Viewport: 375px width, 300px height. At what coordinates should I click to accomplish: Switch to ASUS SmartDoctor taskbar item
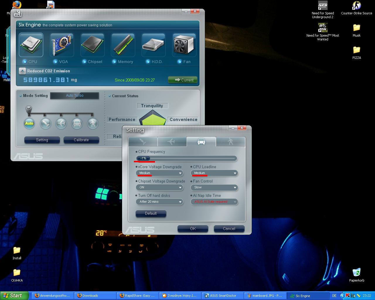point(222,296)
